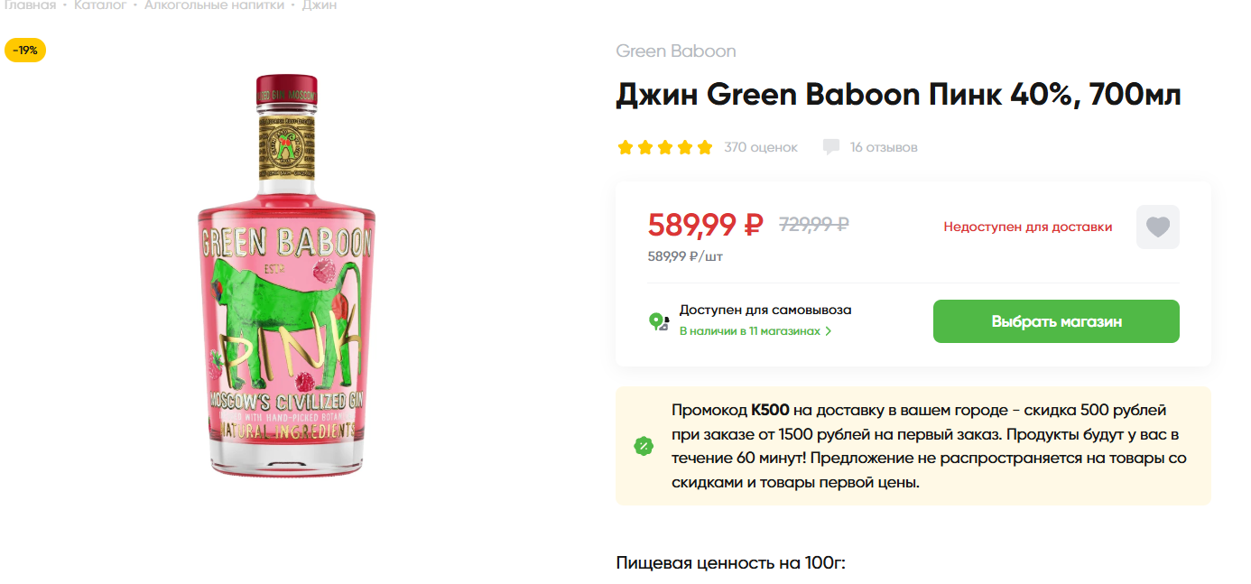
Task: Click the green pickup location pin icon
Action: 659,320
